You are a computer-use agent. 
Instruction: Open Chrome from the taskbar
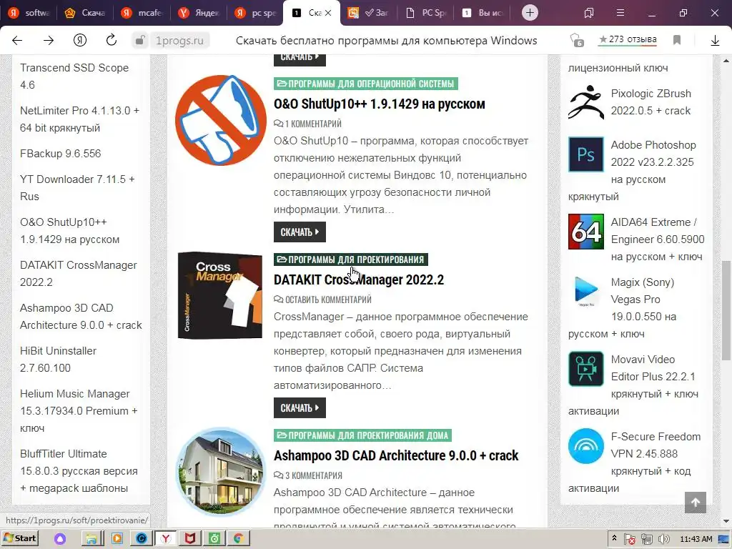(239, 538)
